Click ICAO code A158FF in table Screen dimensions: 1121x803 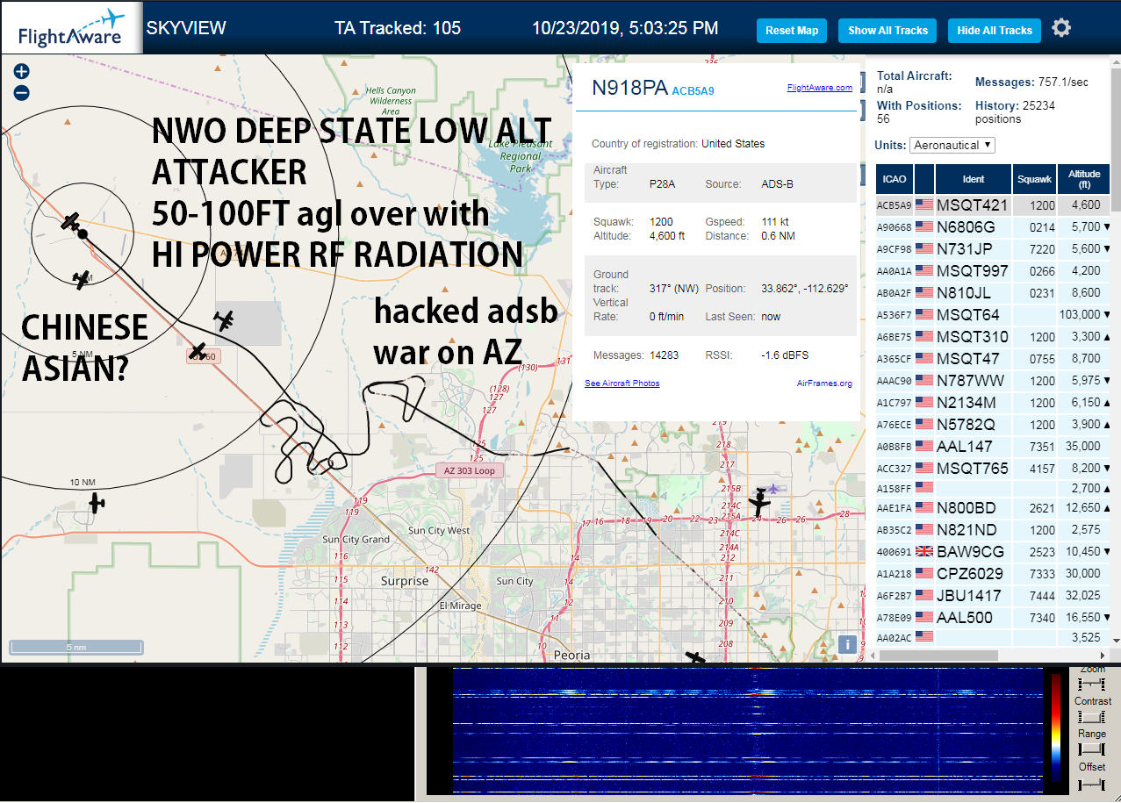click(894, 488)
